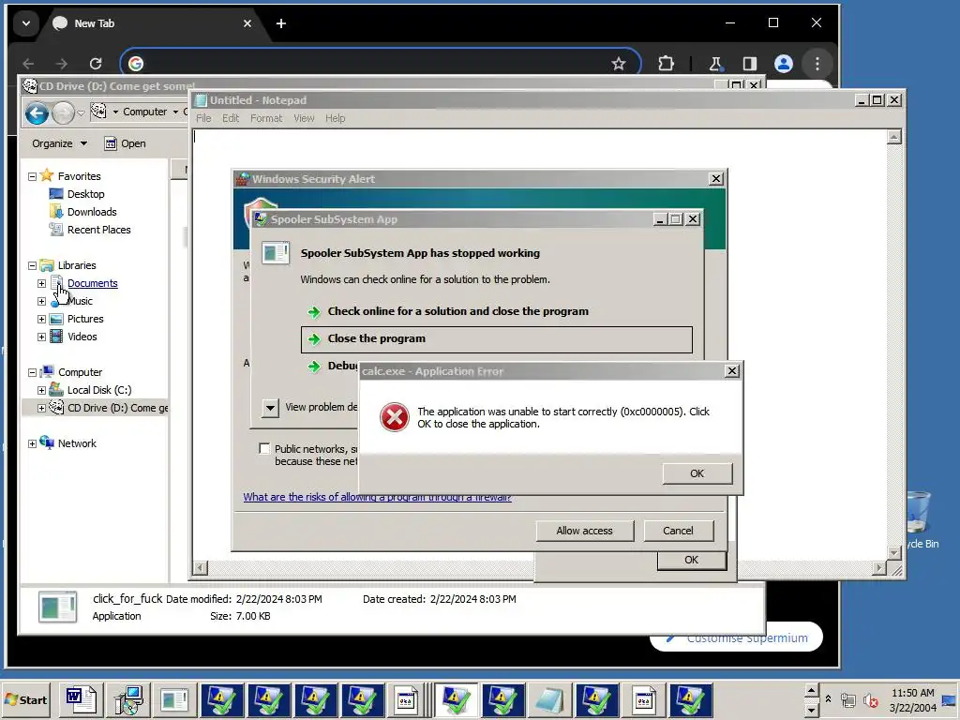Click the browser back arrow
The height and width of the screenshot is (720, 960).
[x=29, y=64]
